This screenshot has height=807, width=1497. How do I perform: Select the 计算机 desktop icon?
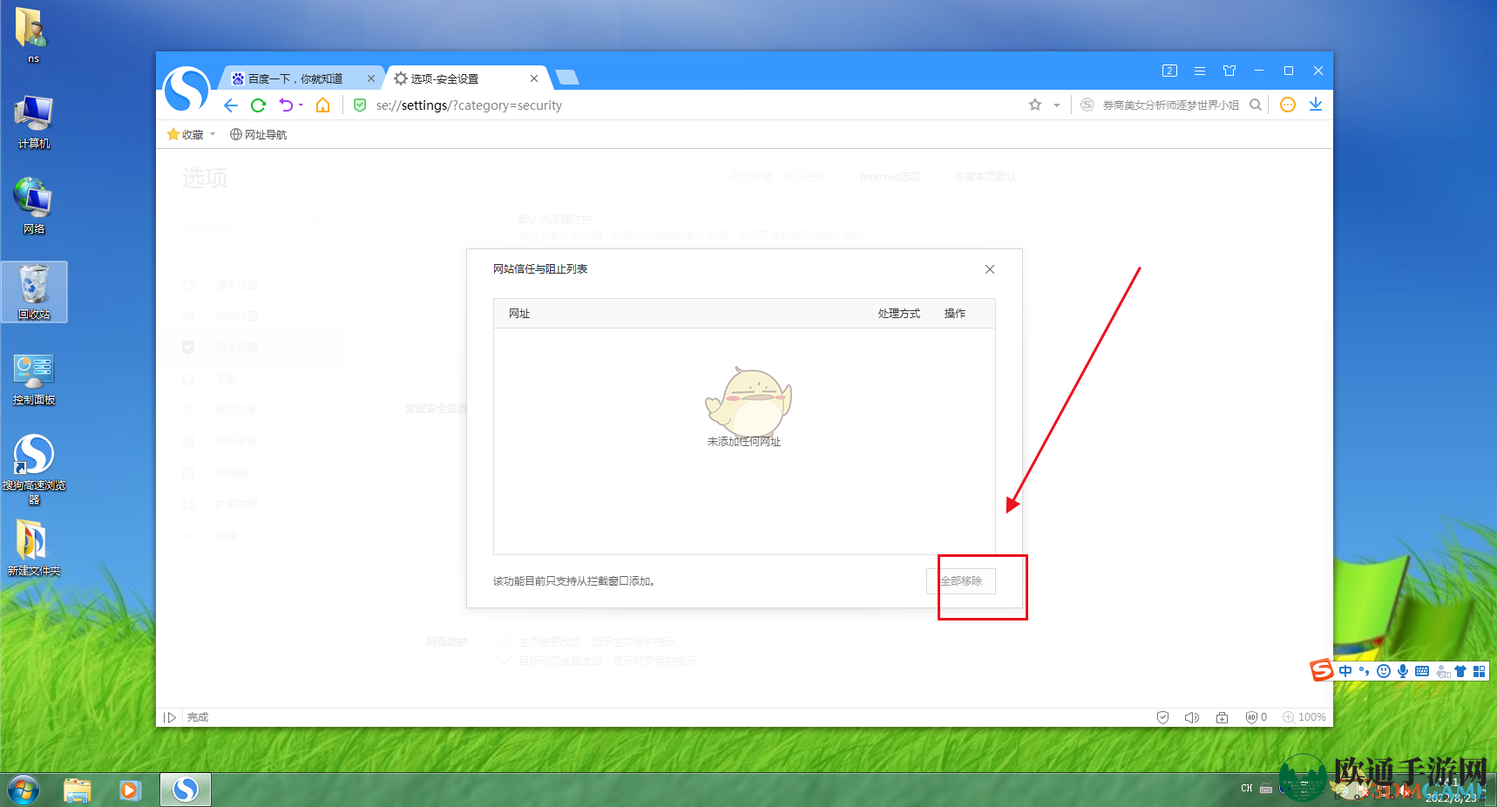coord(34,122)
